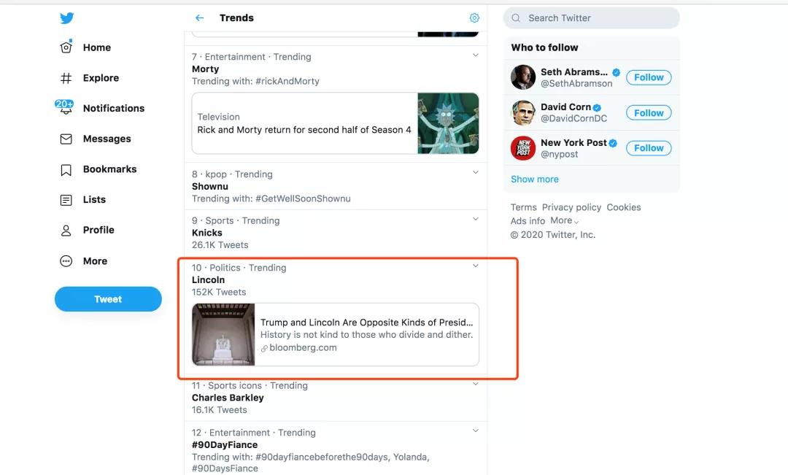This screenshot has height=475, width=788.
Task: Follow New York Post
Action: coord(649,148)
